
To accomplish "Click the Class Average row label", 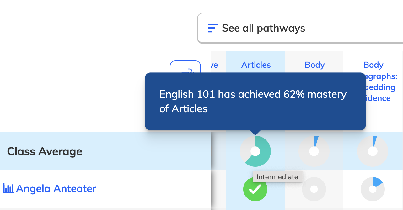I will [45, 151].
